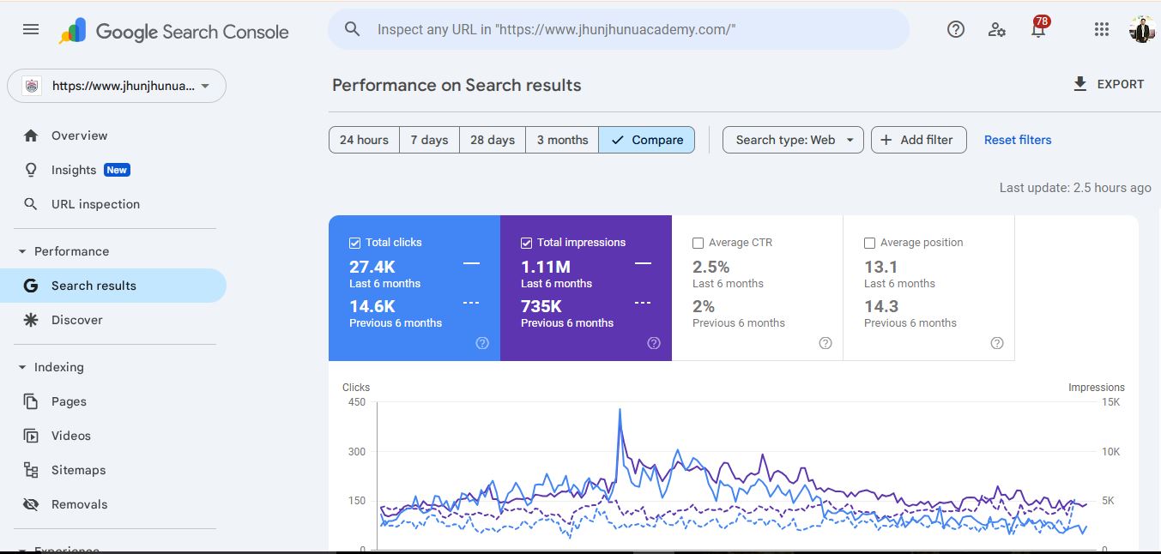Click the Last update: 2.5 hours ago text
1161x554 pixels.
(x=1075, y=187)
